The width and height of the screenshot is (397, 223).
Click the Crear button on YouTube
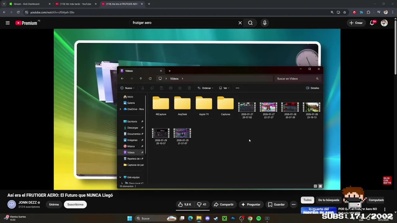click(356, 23)
